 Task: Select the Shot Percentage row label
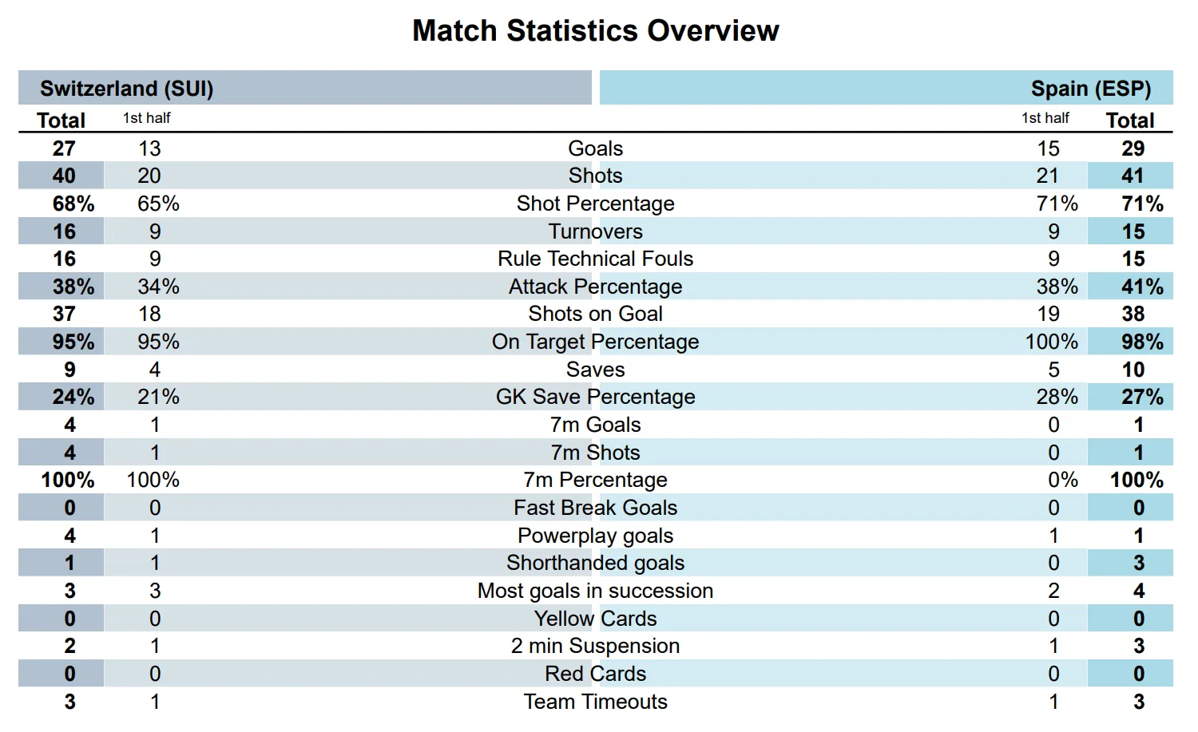tap(595, 204)
